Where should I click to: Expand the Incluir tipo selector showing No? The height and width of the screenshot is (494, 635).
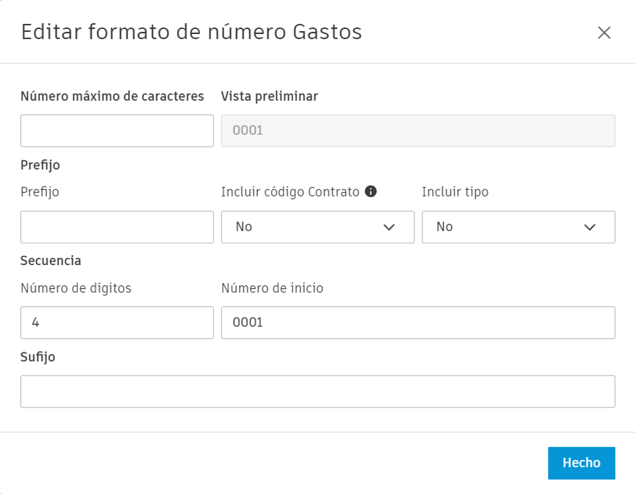pyautogui.click(x=518, y=227)
